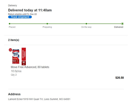Open the Move Free product box image
The height and width of the screenshot is (112, 136).
[x=16, y=57]
